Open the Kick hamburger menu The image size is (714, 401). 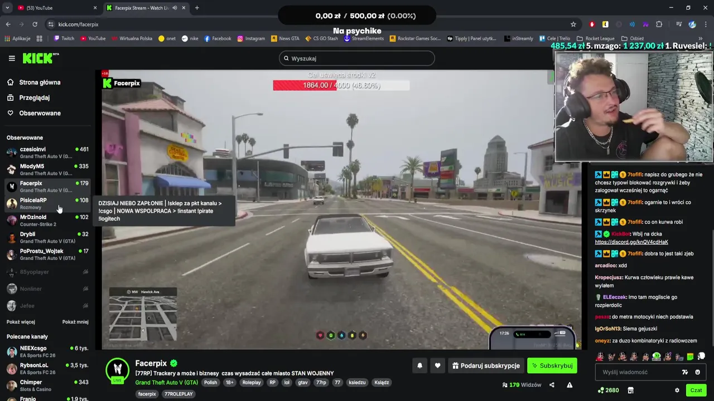(x=12, y=58)
